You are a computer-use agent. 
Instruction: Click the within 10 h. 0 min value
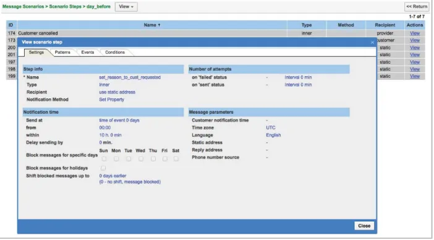pos(110,135)
